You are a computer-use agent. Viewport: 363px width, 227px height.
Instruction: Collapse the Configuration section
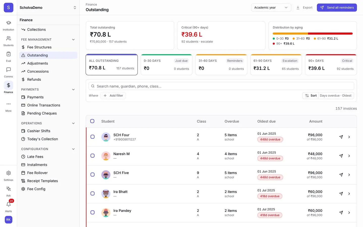click(73, 149)
